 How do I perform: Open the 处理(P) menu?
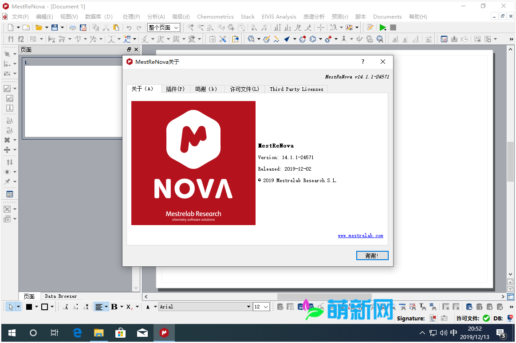[131, 17]
